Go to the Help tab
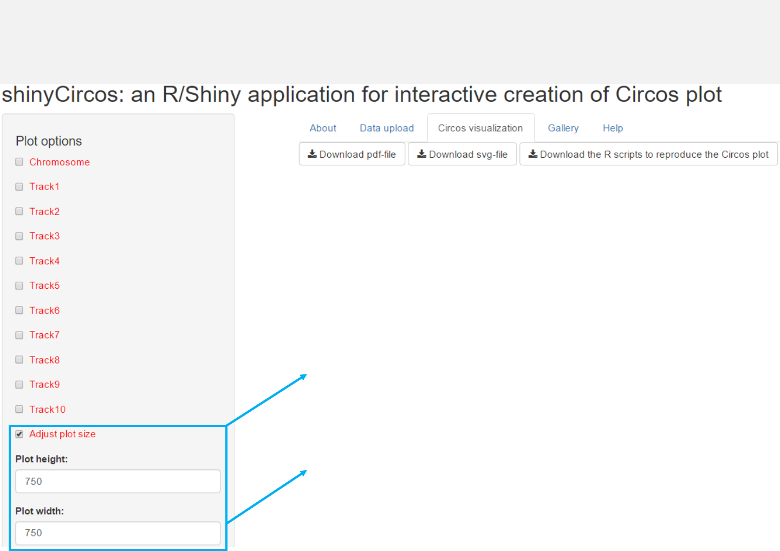The height and width of the screenshot is (551, 780). tap(613, 128)
